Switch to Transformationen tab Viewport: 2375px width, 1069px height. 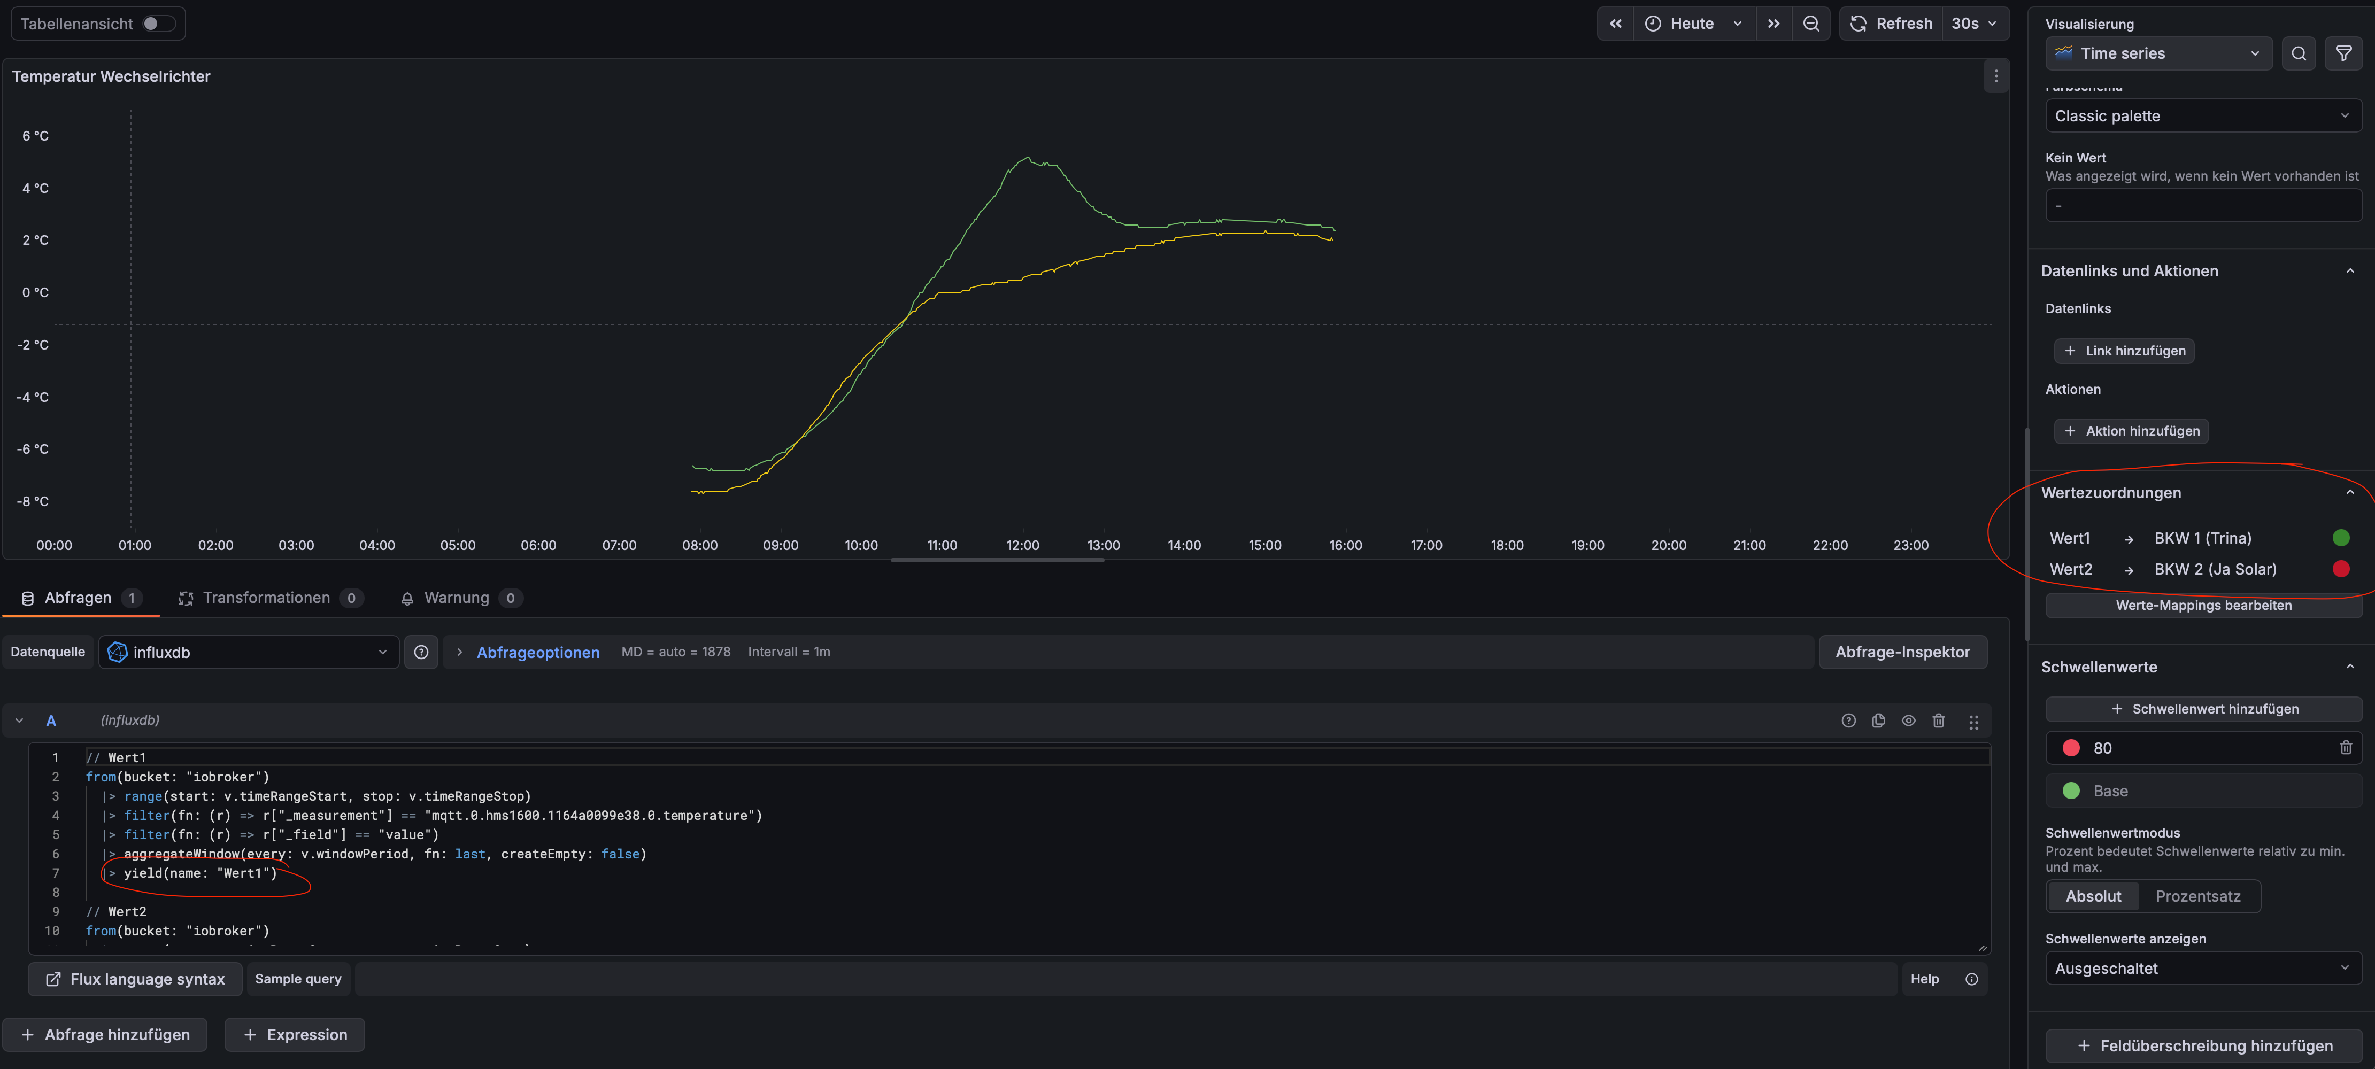pos(266,598)
